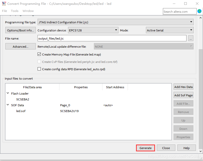Image resolution: width=203 pixels, height=161 pixels.
Task: Click the globe icon beside the search box
Action: point(199,11)
